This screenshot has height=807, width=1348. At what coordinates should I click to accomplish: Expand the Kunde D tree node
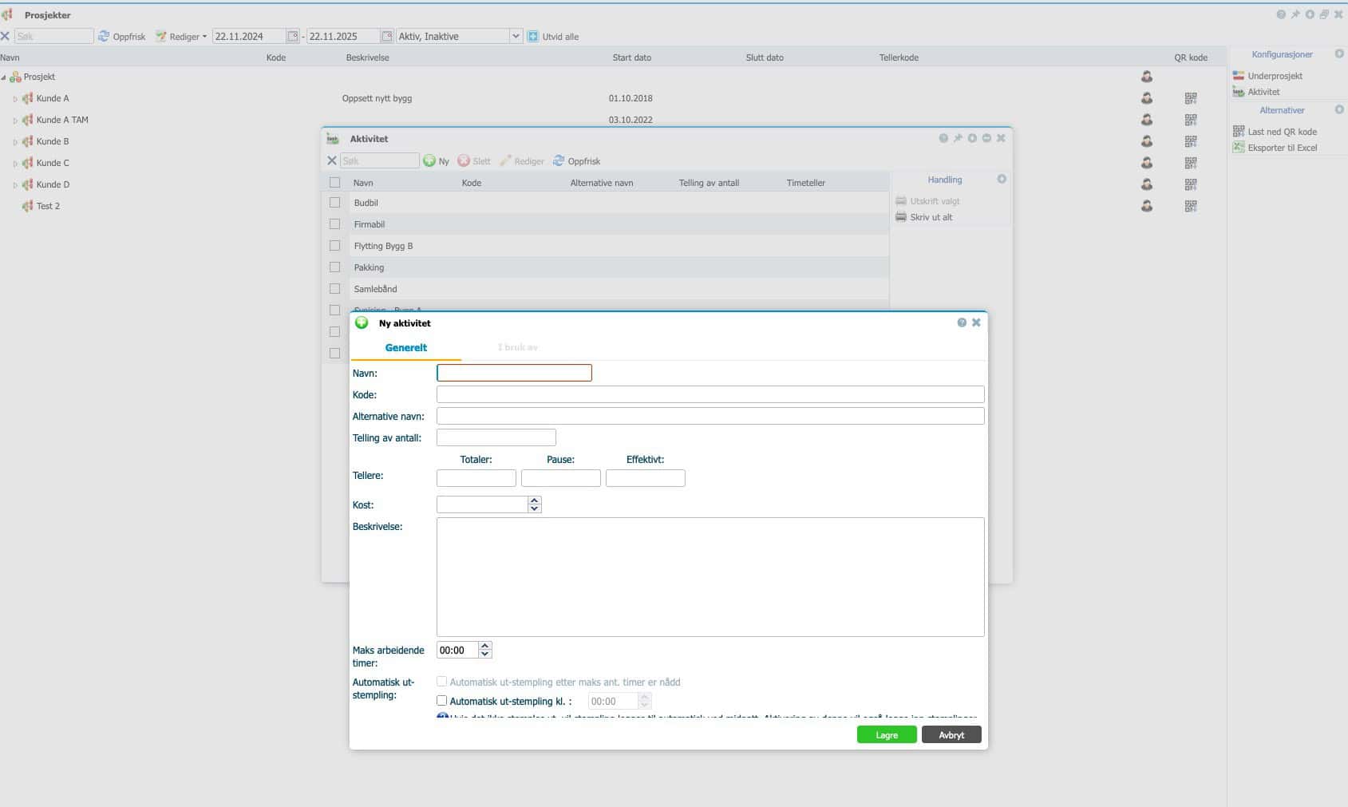(x=15, y=185)
